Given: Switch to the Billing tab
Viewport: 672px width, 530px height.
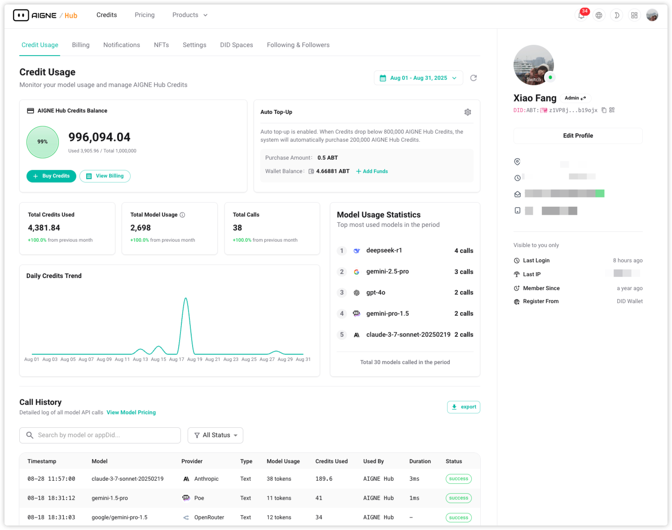Looking at the screenshot, I should pyautogui.click(x=81, y=45).
